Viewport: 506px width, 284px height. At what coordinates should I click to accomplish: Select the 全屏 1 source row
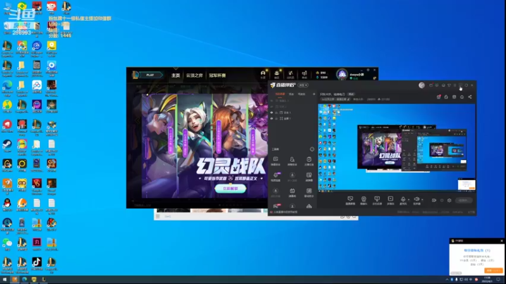coord(292,119)
